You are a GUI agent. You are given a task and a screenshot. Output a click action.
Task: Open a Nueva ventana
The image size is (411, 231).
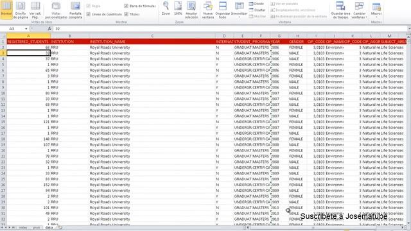pyautogui.click(x=208, y=10)
